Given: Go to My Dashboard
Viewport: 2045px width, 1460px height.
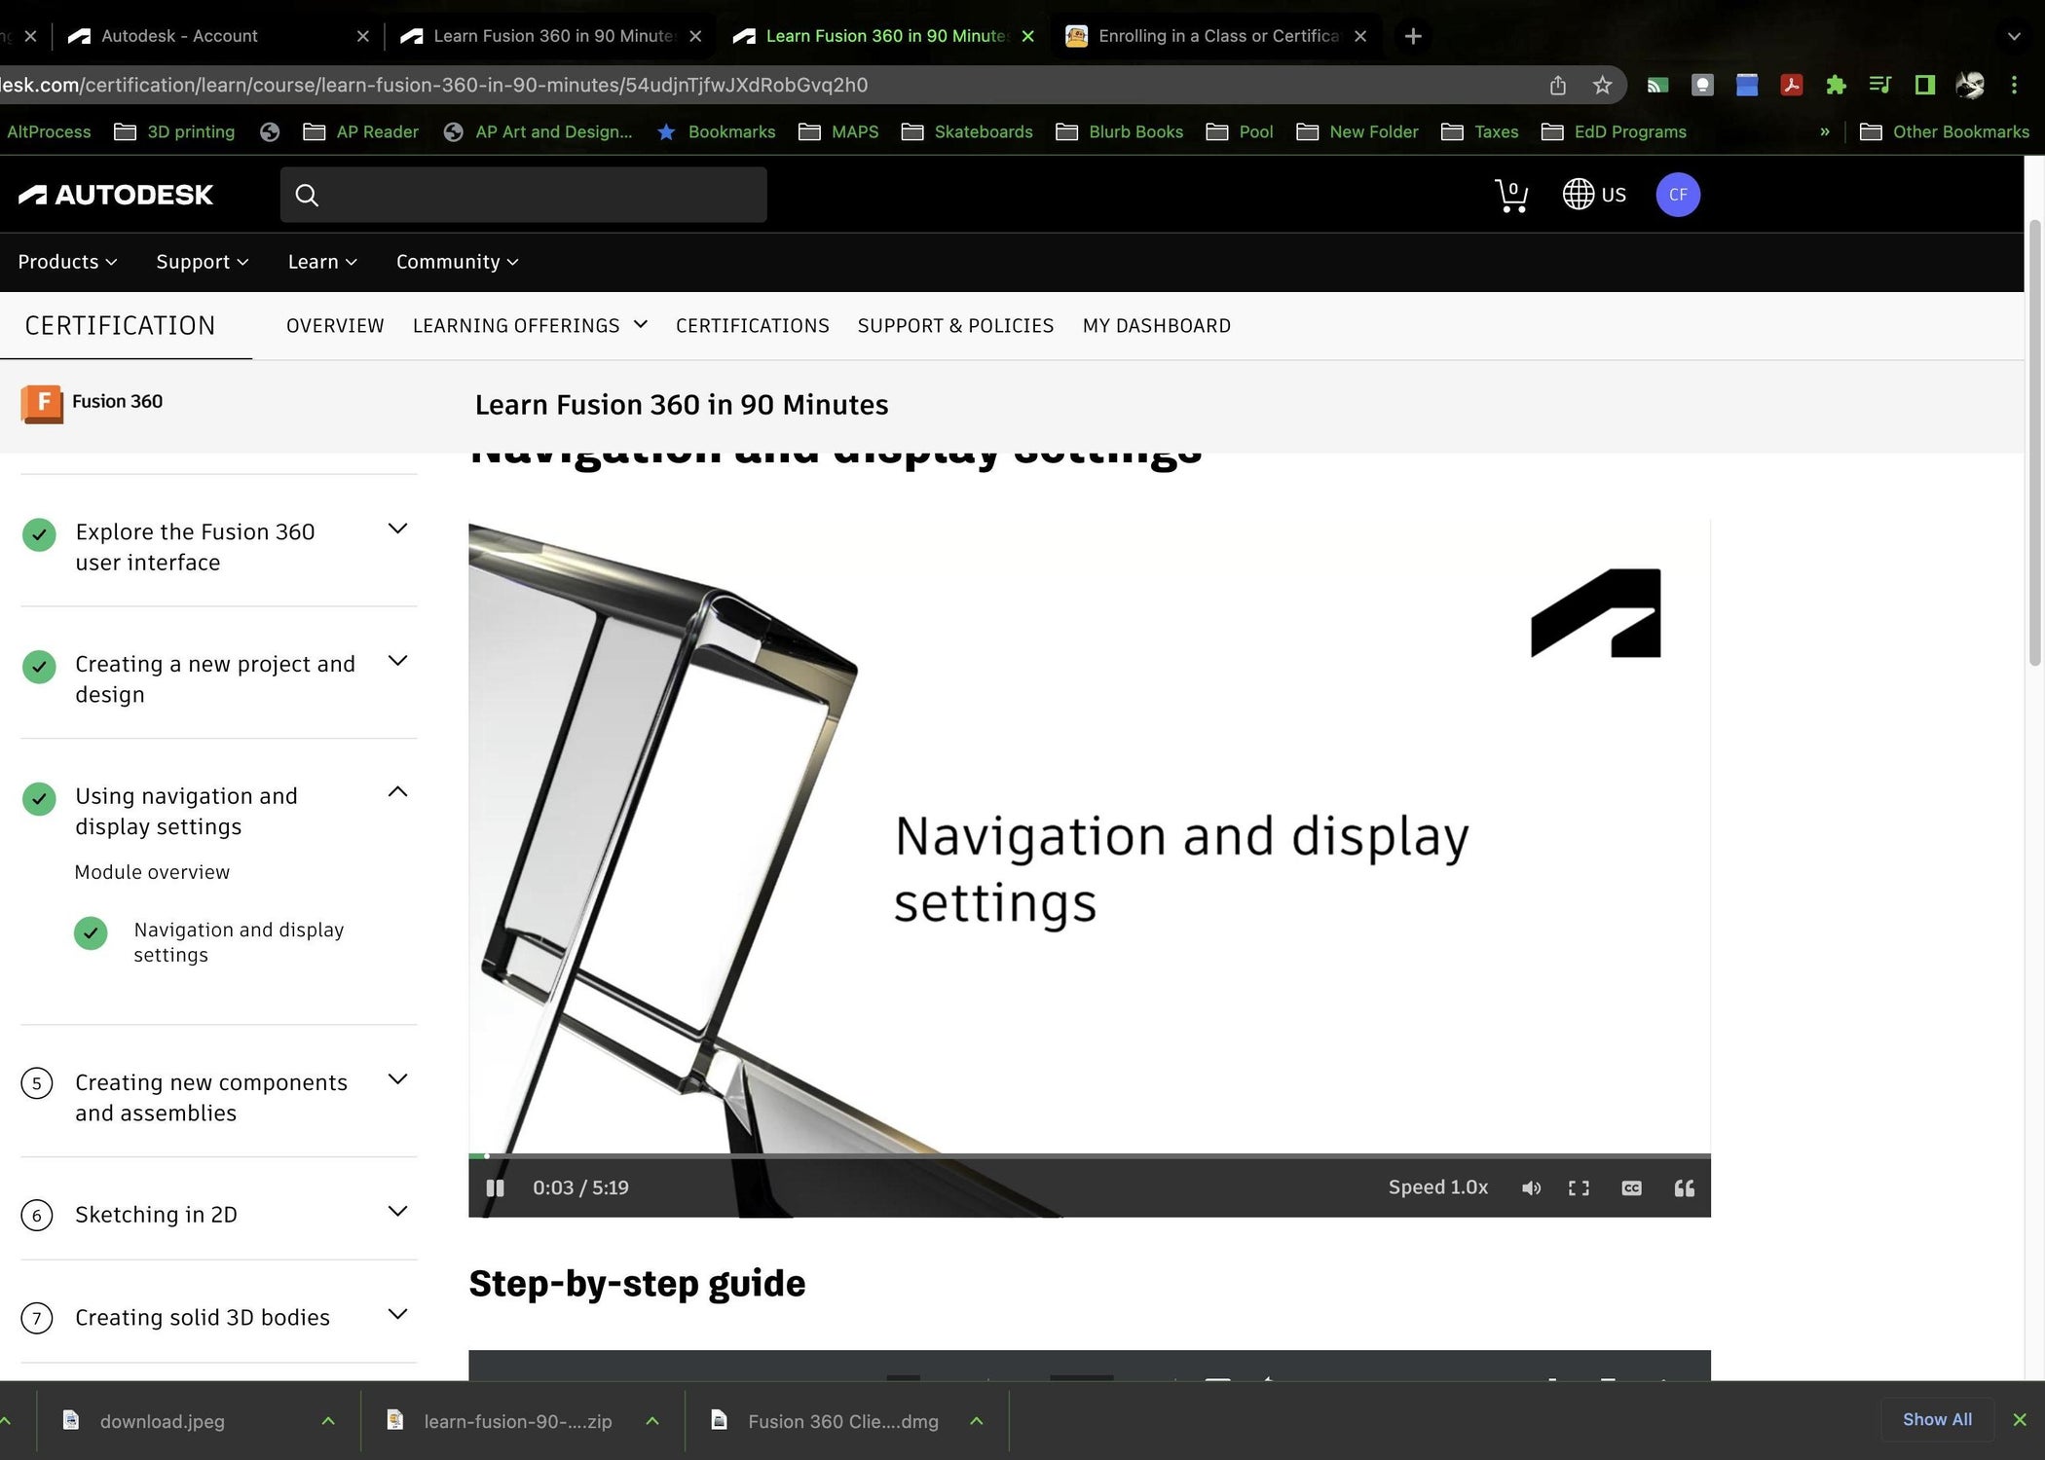Looking at the screenshot, I should (1157, 325).
